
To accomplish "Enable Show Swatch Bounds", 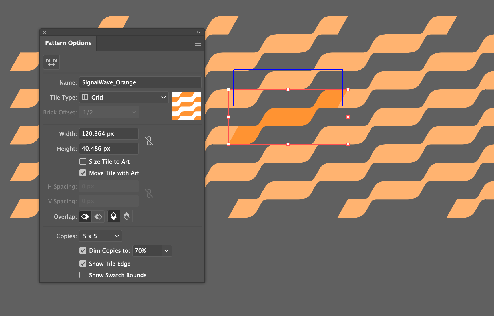I will (83, 275).
